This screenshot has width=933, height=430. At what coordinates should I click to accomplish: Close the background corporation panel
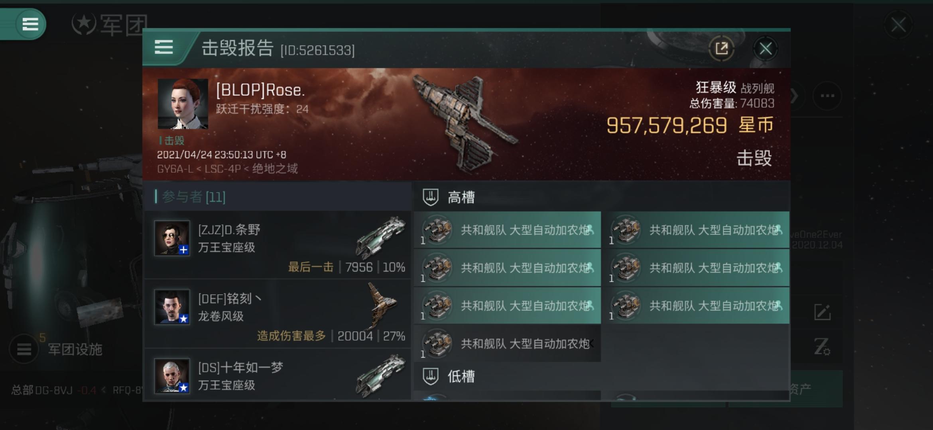click(x=898, y=25)
